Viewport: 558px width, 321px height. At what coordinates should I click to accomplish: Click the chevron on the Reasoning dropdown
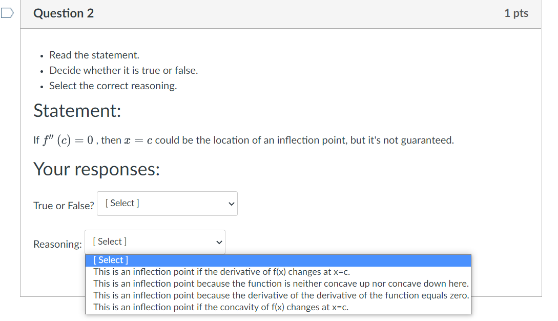[x=218, y=242]
